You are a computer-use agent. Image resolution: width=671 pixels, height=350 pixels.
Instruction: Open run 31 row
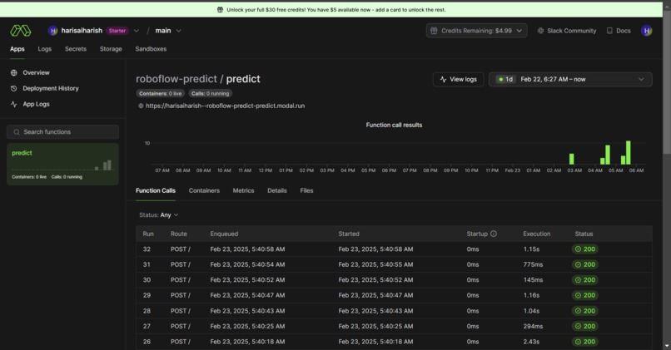394,264
